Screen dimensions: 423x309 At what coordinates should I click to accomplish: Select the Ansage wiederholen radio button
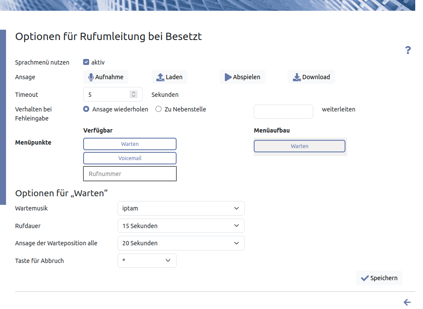tap(86, 109)
